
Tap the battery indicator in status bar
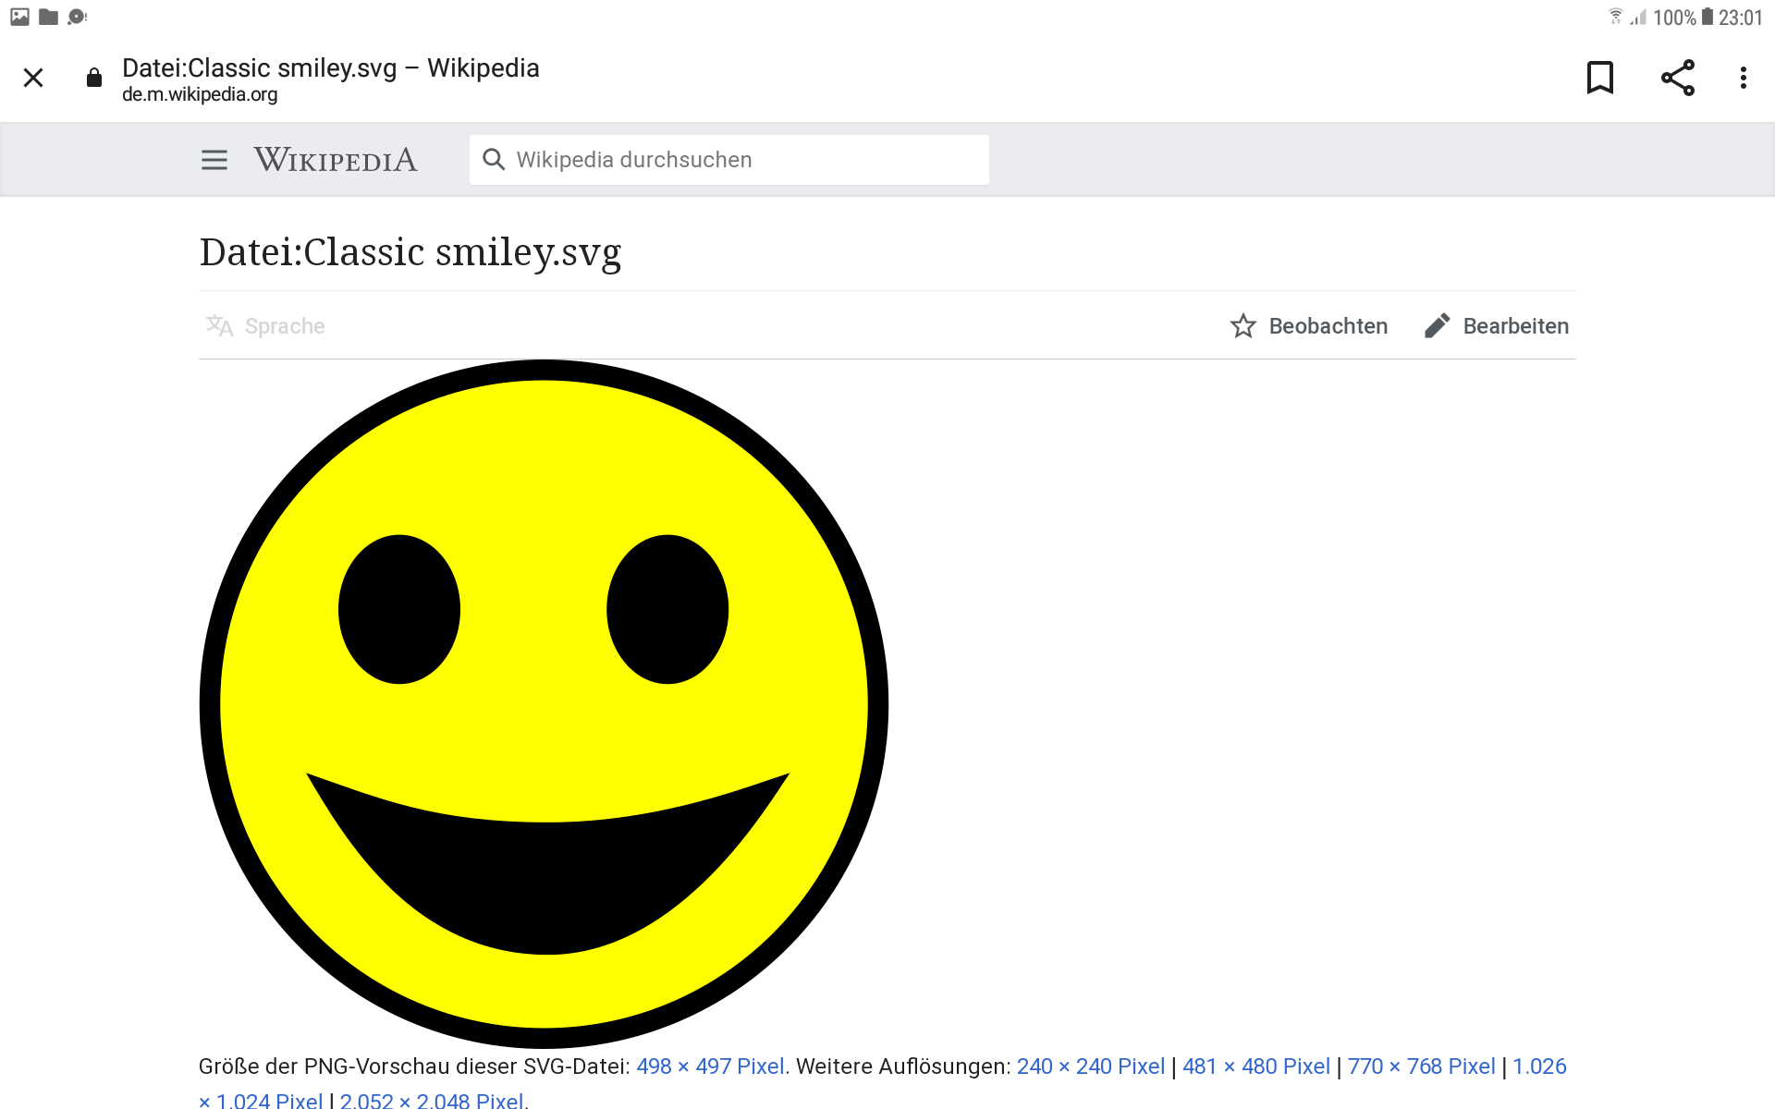[1708, 17]
